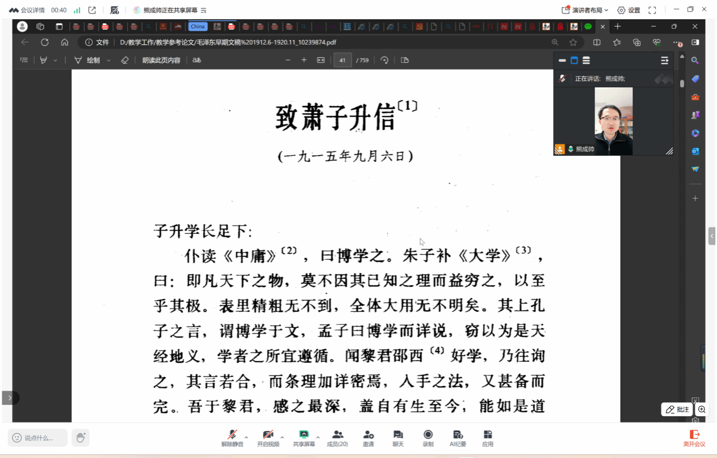Screen dimensions: 717x458
Task: Rotate the PDF page
Action: pos(385,60)
